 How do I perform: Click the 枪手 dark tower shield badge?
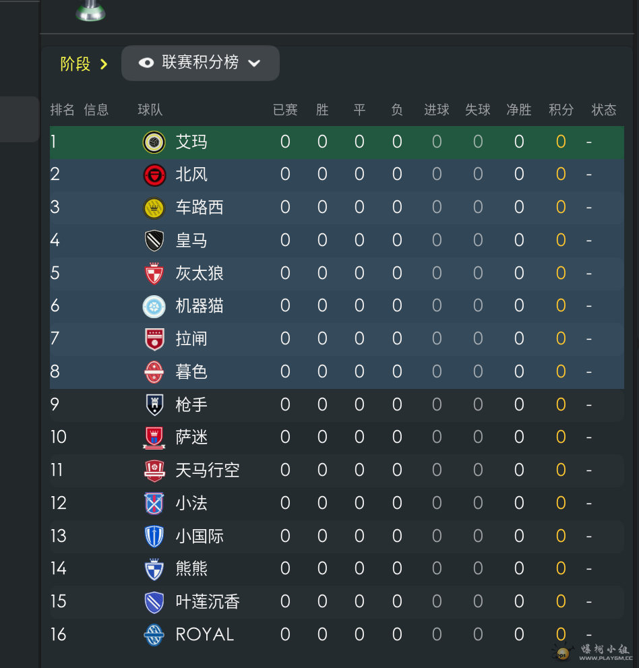(x=154, y=404)
